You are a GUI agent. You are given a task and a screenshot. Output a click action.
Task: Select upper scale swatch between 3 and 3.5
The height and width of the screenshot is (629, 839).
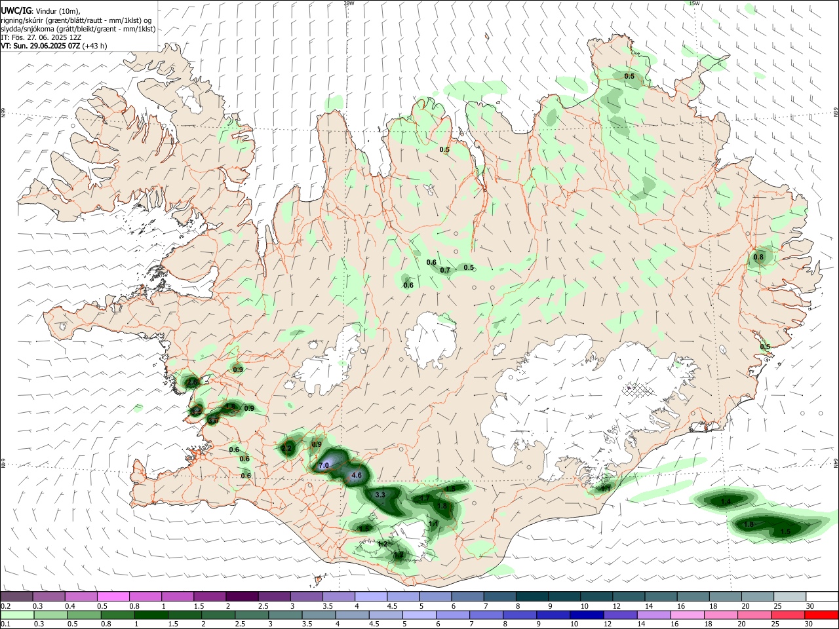306,597
